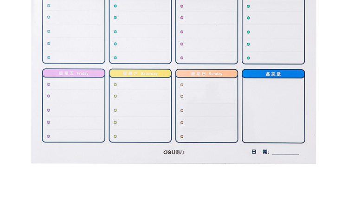Tick the middle purple bullet under Friday
The width and height of the screenshot is (348, 219).
pos(49,110)
